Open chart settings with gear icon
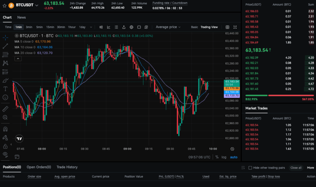Image resolution: width=316 pixels, height=187 pixels. (x=131, y=27)
